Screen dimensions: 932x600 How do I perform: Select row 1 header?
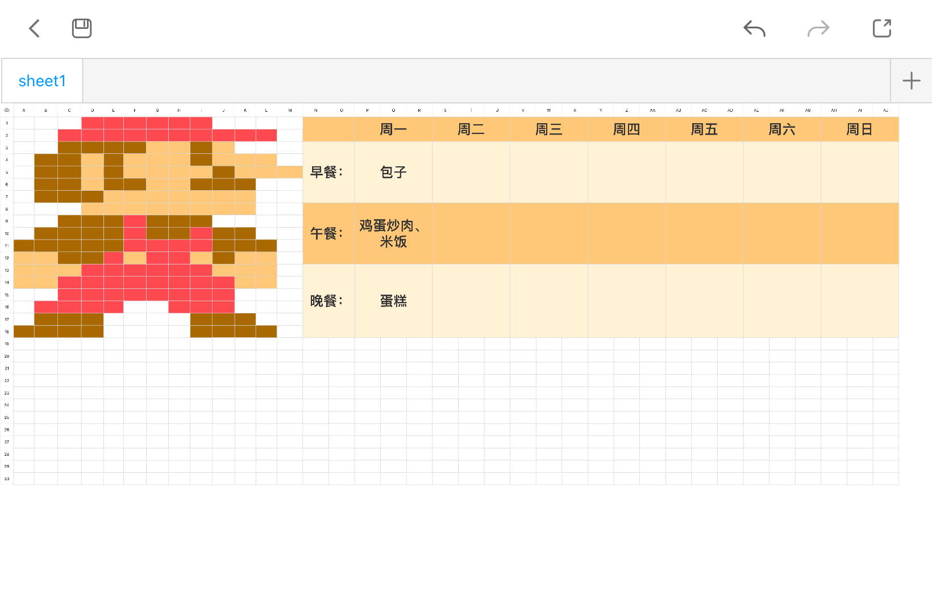(x=7, y=123)
